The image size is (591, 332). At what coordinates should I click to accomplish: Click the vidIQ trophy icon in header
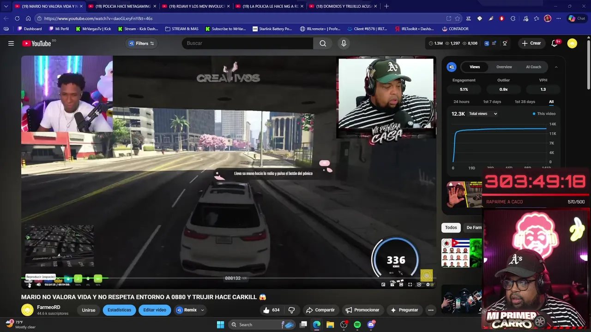505,43
